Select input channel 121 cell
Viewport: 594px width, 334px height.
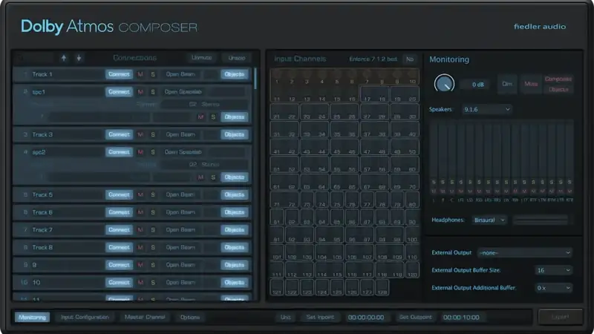(277, 288)
